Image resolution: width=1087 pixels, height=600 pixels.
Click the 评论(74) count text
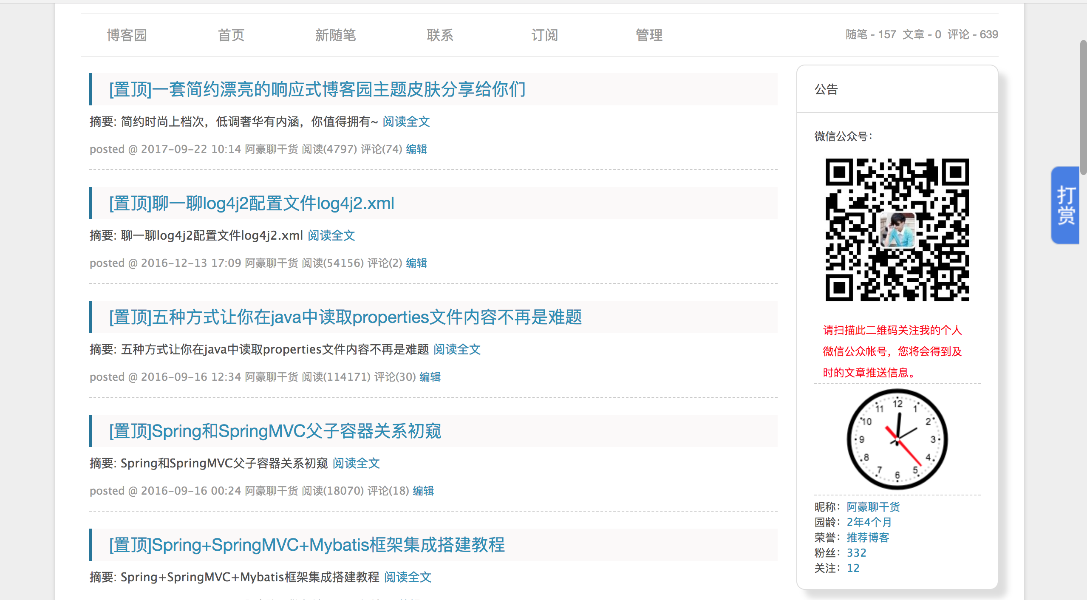tap(381, 149)
